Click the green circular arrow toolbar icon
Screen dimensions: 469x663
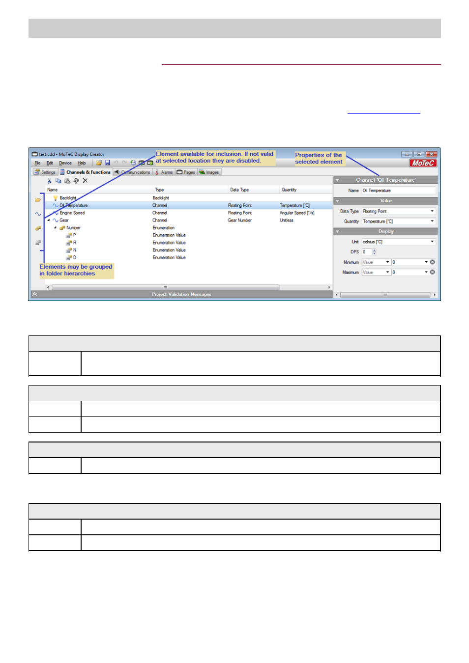pos(133,163)
